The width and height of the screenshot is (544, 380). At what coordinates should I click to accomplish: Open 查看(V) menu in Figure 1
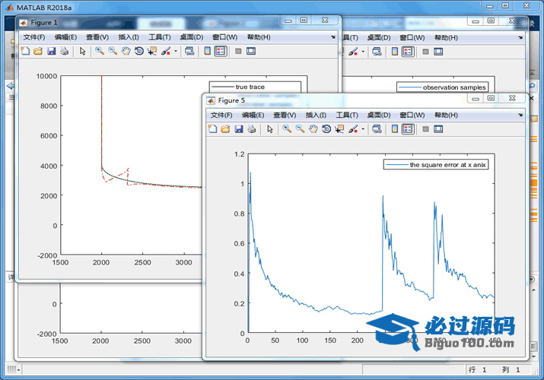tap(97, 37)
